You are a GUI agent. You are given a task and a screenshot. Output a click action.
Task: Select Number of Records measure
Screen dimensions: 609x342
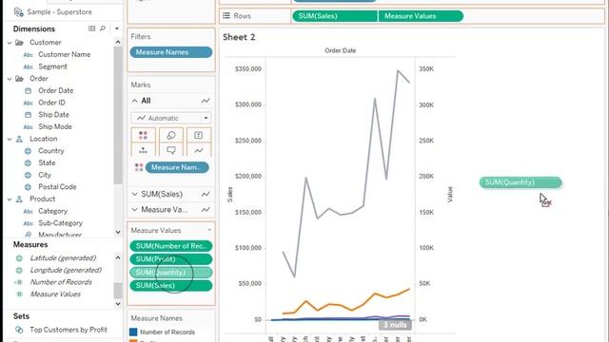point(61,282)
